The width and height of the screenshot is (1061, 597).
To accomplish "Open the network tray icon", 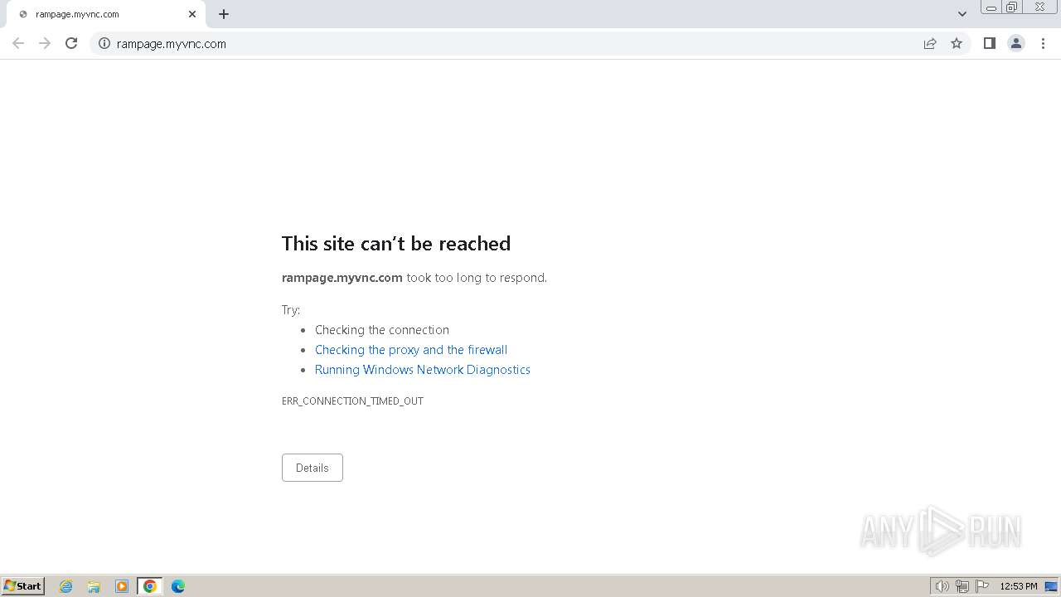I will click(x=962, y=586).
